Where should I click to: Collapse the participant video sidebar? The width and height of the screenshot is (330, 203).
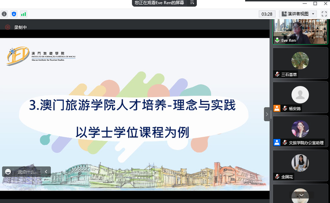(267, 114)
